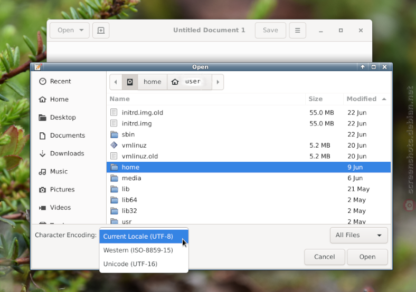The height and width of the screenshot is (292, 416).
Task: Open the Videos sidebar location
Action: [x=69, y=208]
